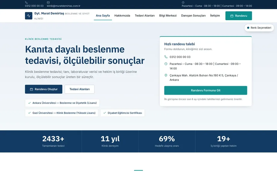Click clock icon in quick appointment card
Viewport: 277px width, 173px height.
tap(166, 64)
